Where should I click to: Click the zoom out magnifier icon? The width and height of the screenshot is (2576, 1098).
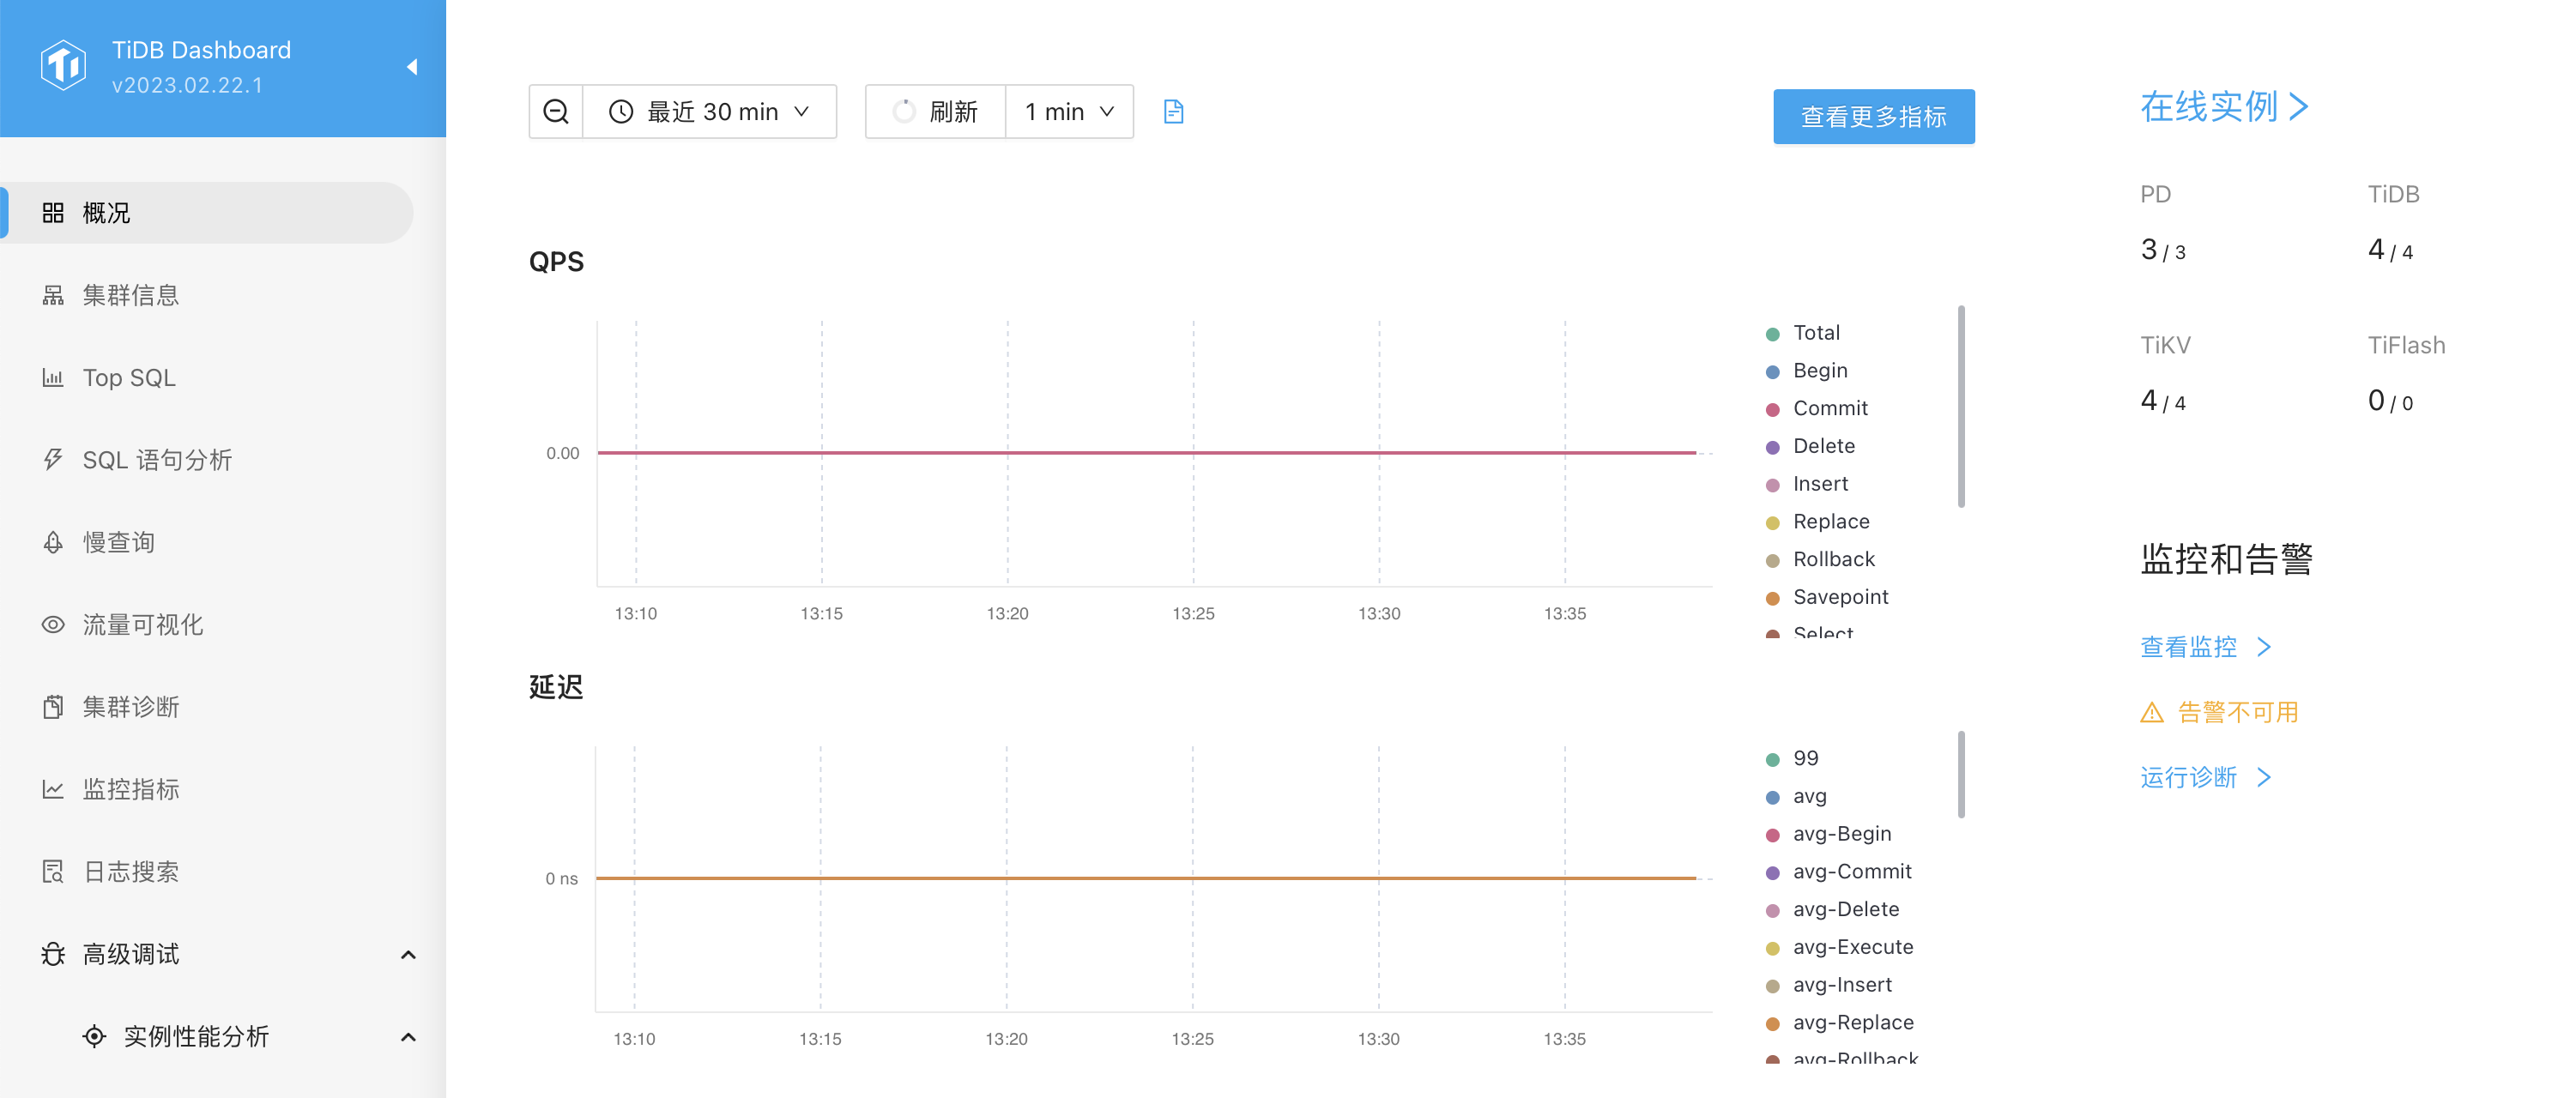[556, 112]
